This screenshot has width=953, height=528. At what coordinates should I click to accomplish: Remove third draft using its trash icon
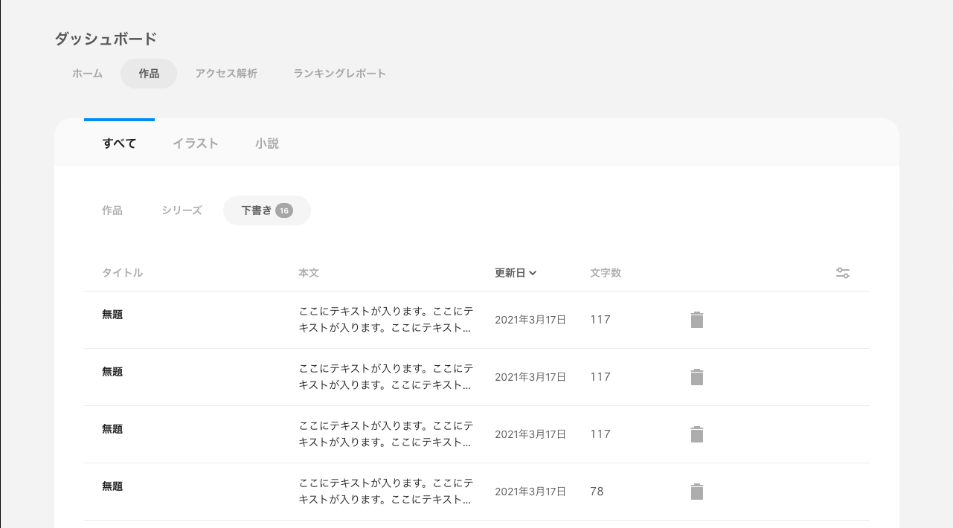point(696,434)
